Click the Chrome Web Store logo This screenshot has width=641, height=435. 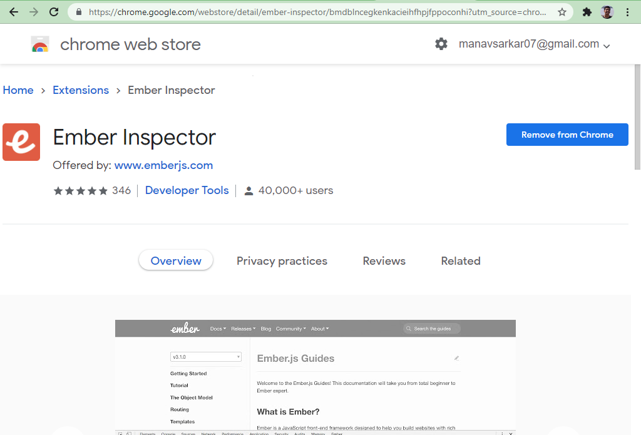40,44
